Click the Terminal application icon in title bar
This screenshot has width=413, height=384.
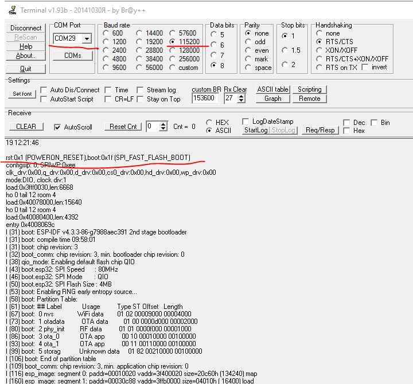[12, 10]
